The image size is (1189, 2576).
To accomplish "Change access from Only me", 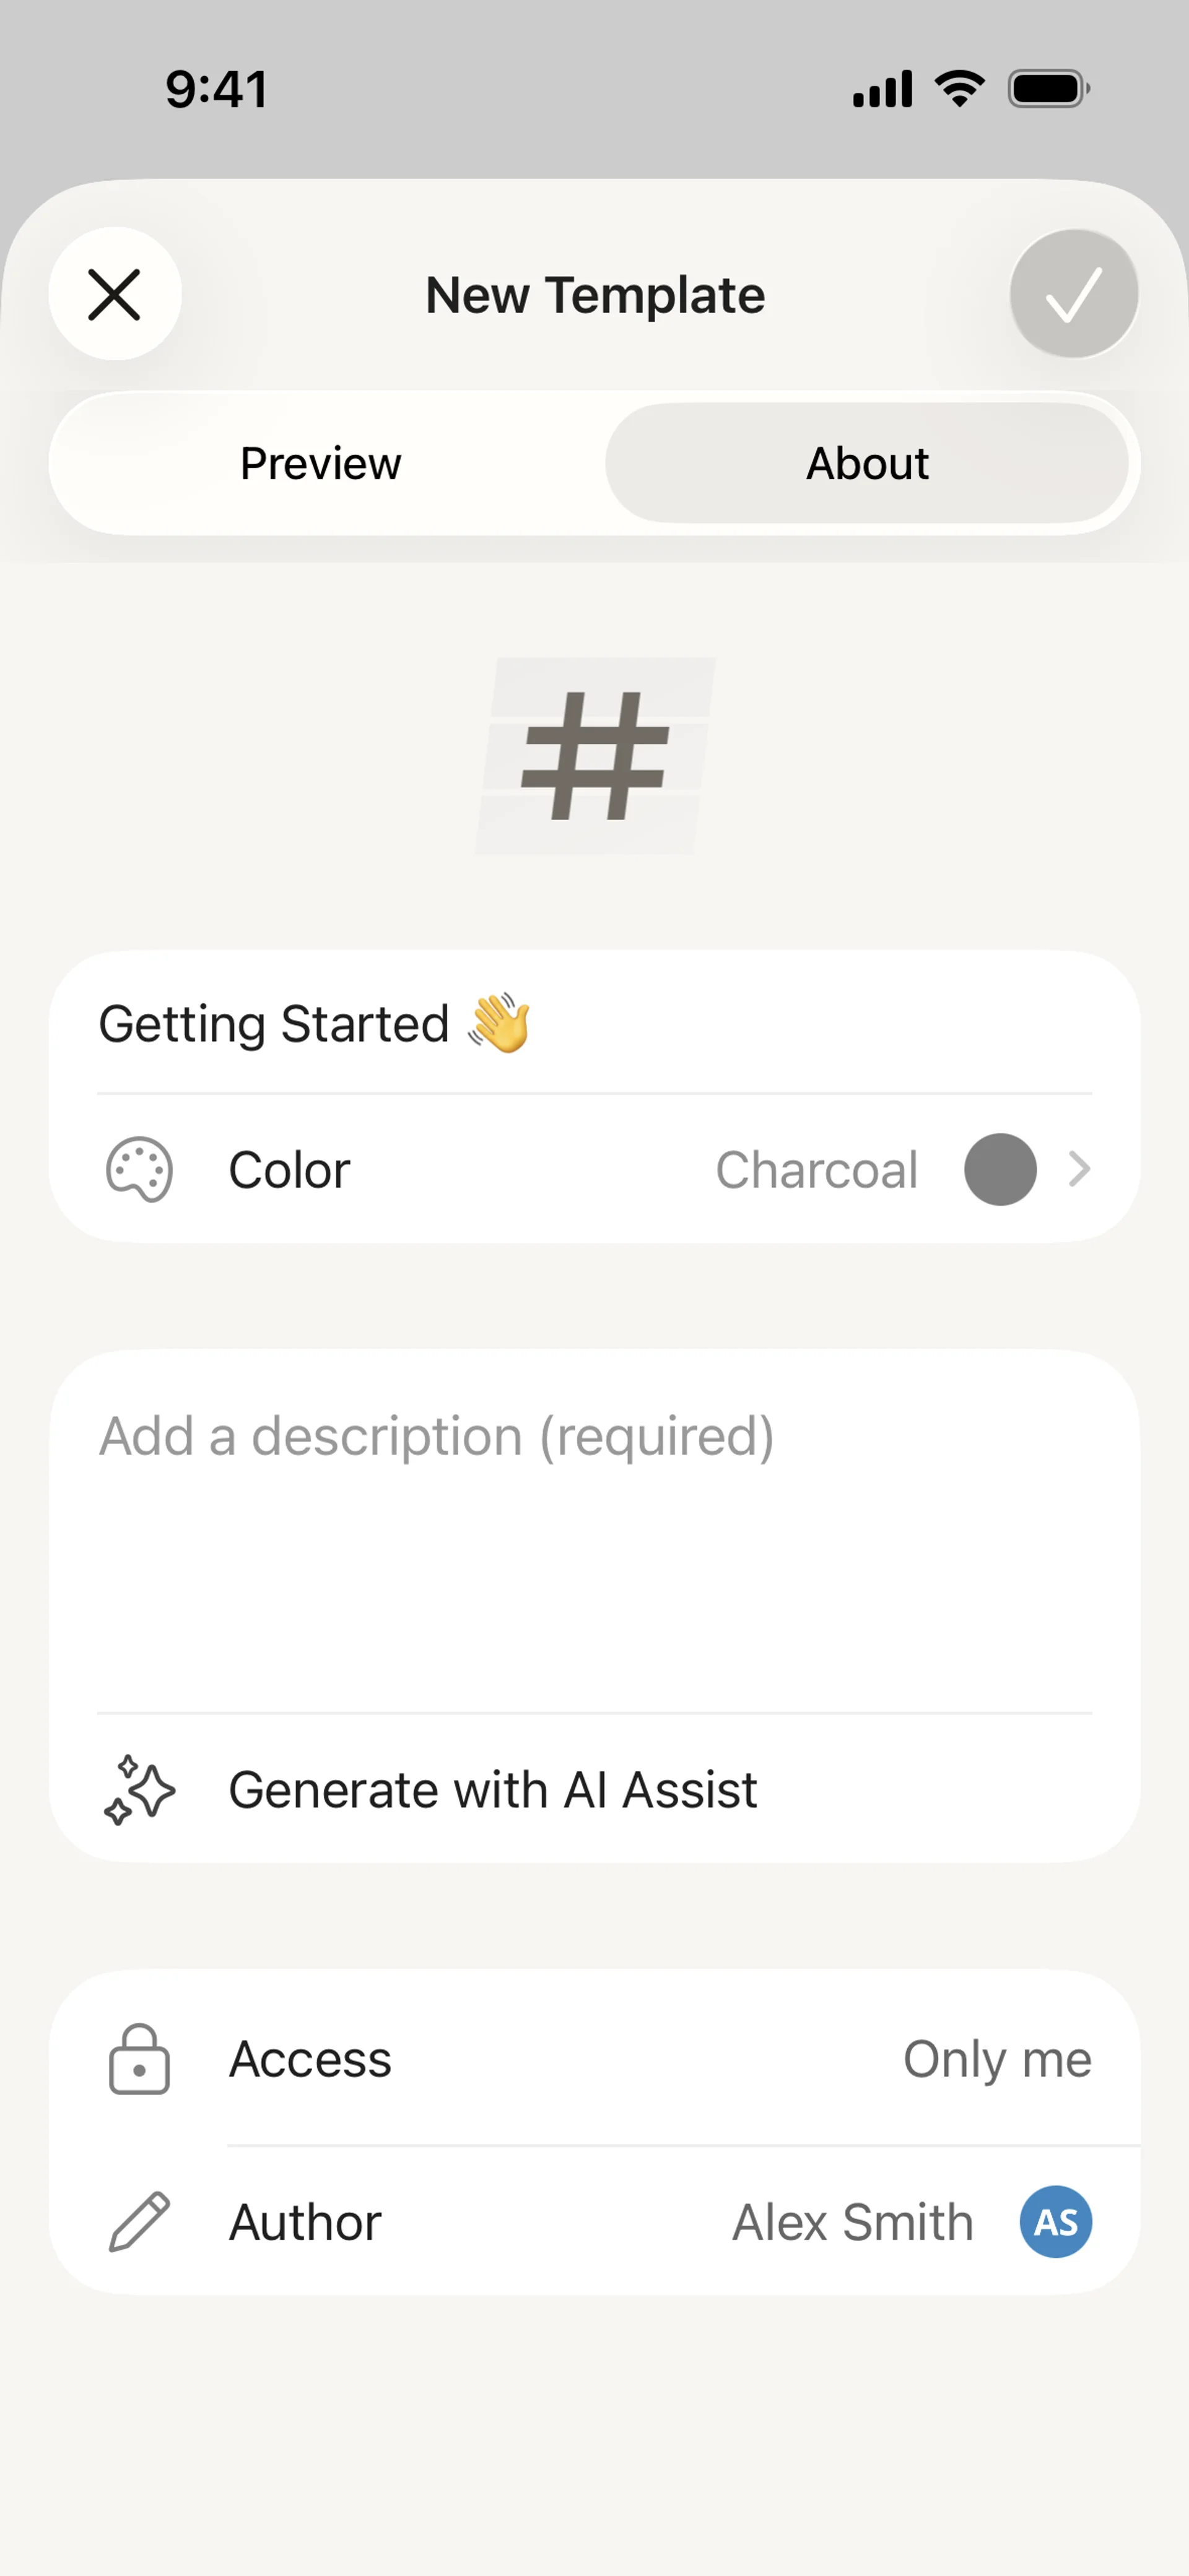I will pyautogui.click(x=997, y=2059).
